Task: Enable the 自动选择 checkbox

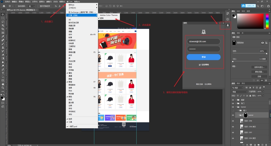Action: coord(16,6)
